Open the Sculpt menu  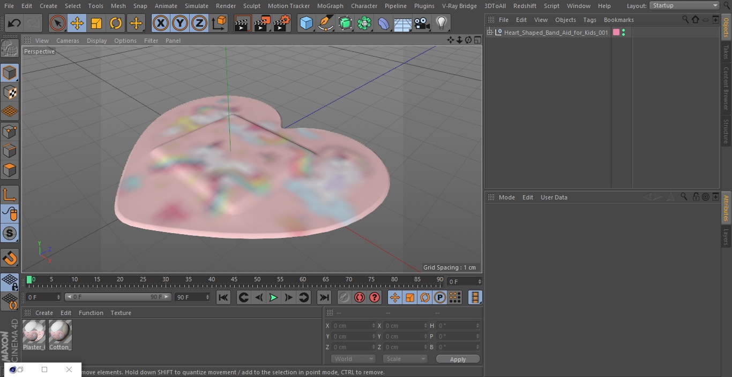251,6
